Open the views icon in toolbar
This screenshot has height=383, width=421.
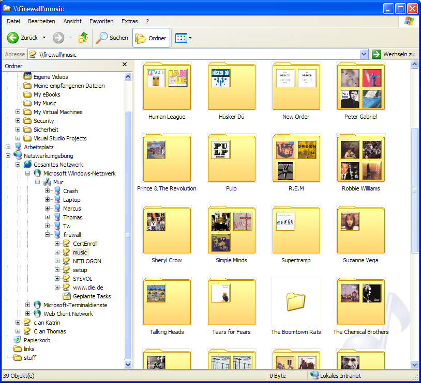(181, 38)
